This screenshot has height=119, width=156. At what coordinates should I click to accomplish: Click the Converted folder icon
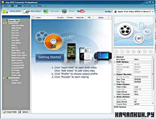click(6, 23)
